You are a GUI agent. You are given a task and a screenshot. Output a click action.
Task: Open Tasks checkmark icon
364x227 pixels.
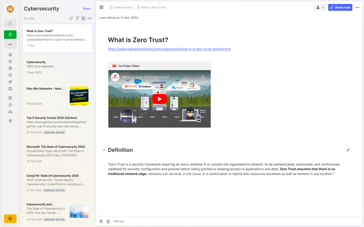(10, 75)
